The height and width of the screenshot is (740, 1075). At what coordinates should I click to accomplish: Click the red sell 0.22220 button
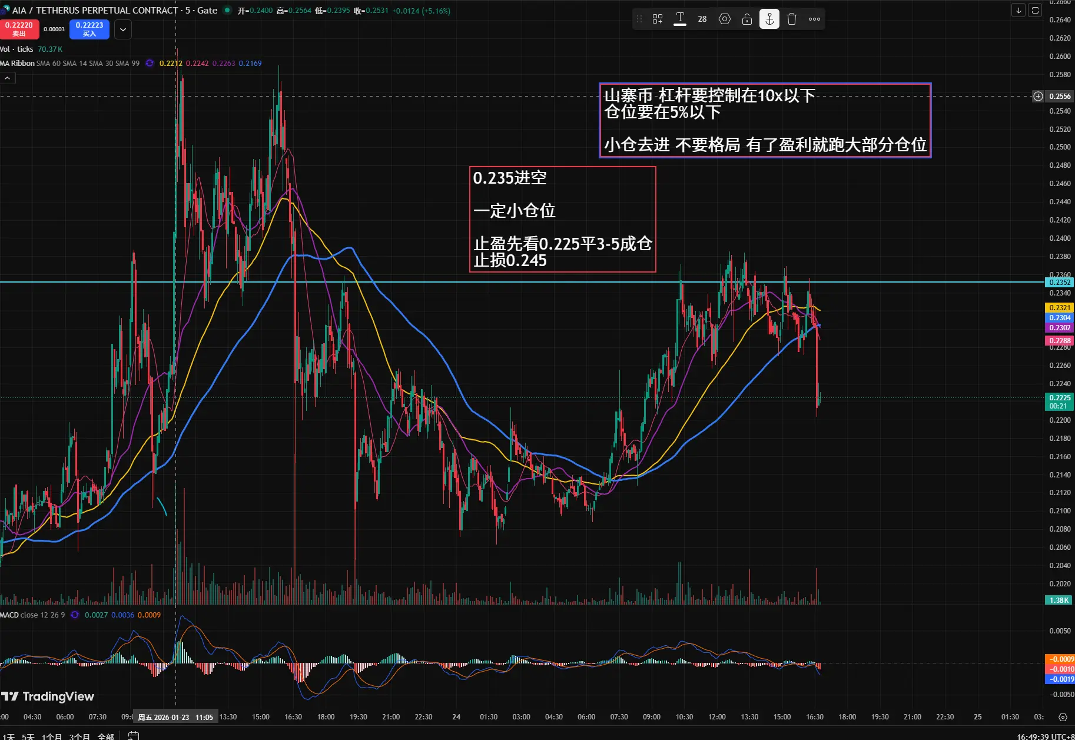coord(19,29)
